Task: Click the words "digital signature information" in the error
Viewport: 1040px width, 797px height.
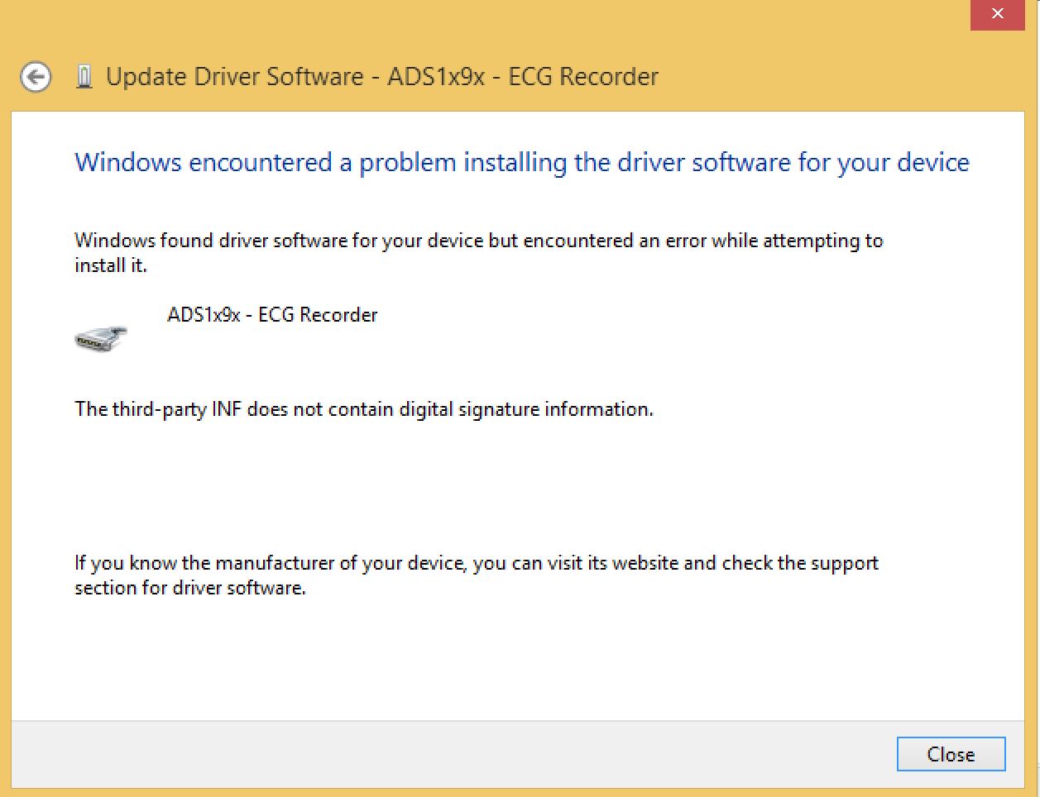Action: (x=525, y=409)
